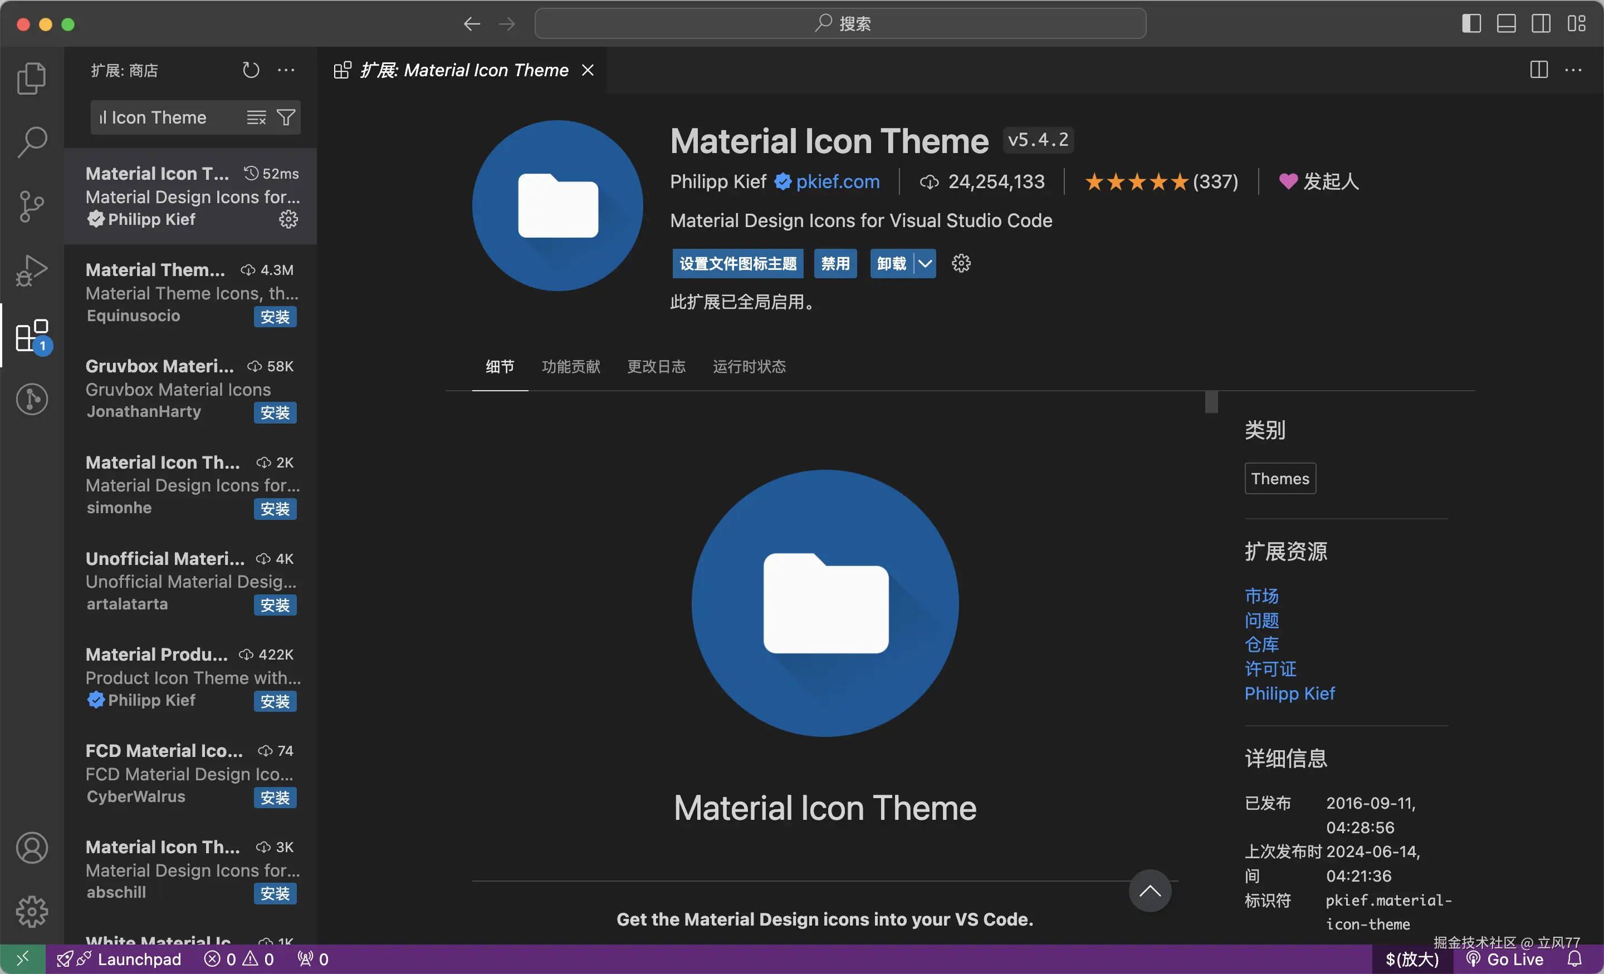The height and width of the screenshot is (974, 1604).
Task: Click the scroll-to-top arrow button
Action: [x=1150, y=891]
